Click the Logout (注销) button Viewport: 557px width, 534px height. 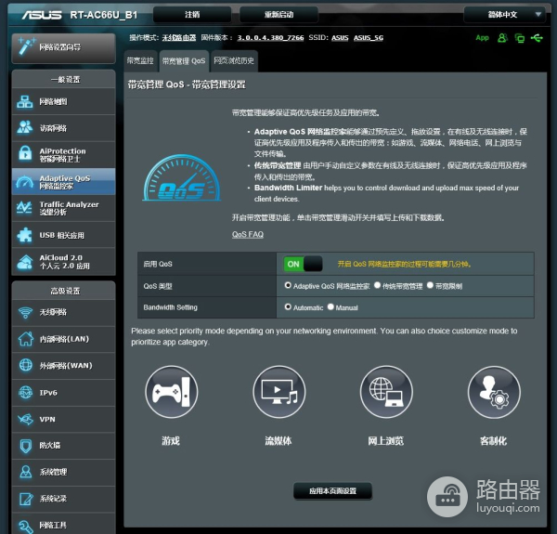coord(192,15)
